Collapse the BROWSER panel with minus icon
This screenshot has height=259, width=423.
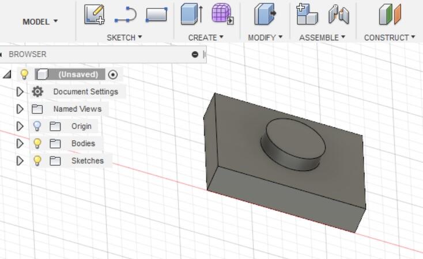pyautogui.click(x=195, y=55)
